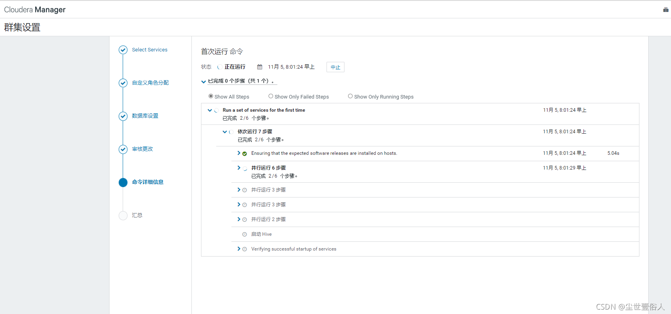Screen dimensions: 671x314
Task: Click the clock icon on 并行运行 2 步骤
Action: 245,220
